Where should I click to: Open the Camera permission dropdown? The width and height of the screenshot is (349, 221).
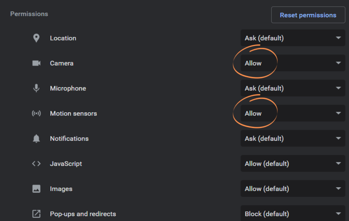(293, 63)
